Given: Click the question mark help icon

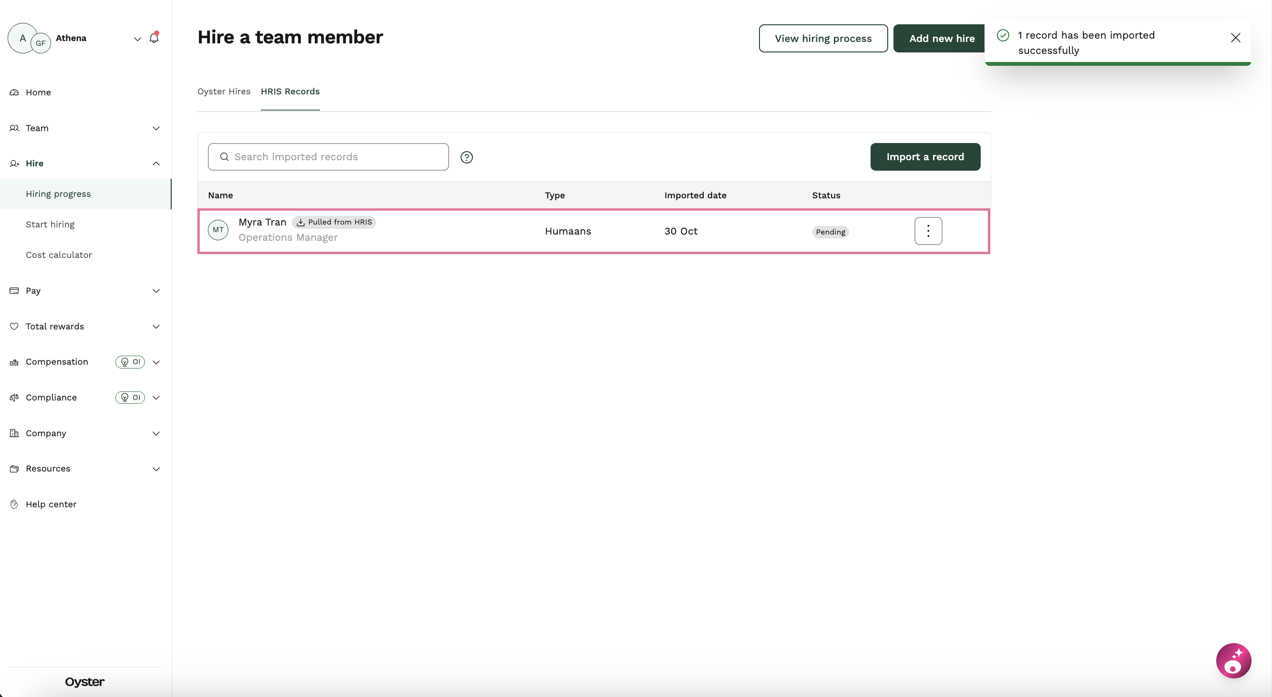Looking at the screenshot, I should (466, 157).
